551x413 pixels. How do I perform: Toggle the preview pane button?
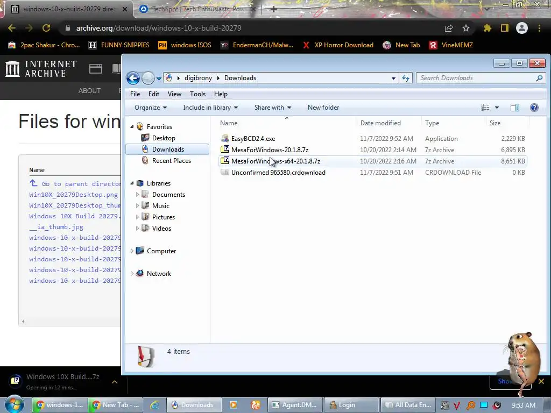(515, 108)
